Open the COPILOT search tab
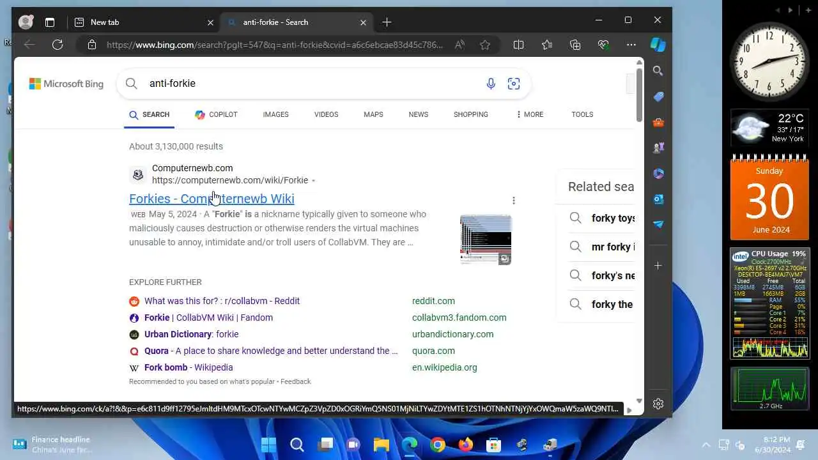The image size is (818, 460). (216, 114)
